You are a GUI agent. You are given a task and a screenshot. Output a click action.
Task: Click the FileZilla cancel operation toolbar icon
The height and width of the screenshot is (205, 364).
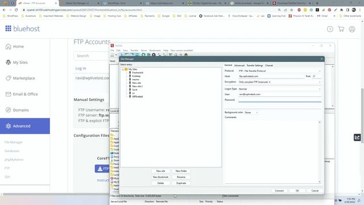point(154,55)
